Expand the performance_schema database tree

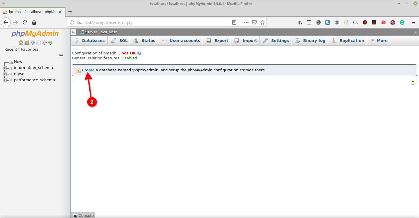click(x=4, y=80)
